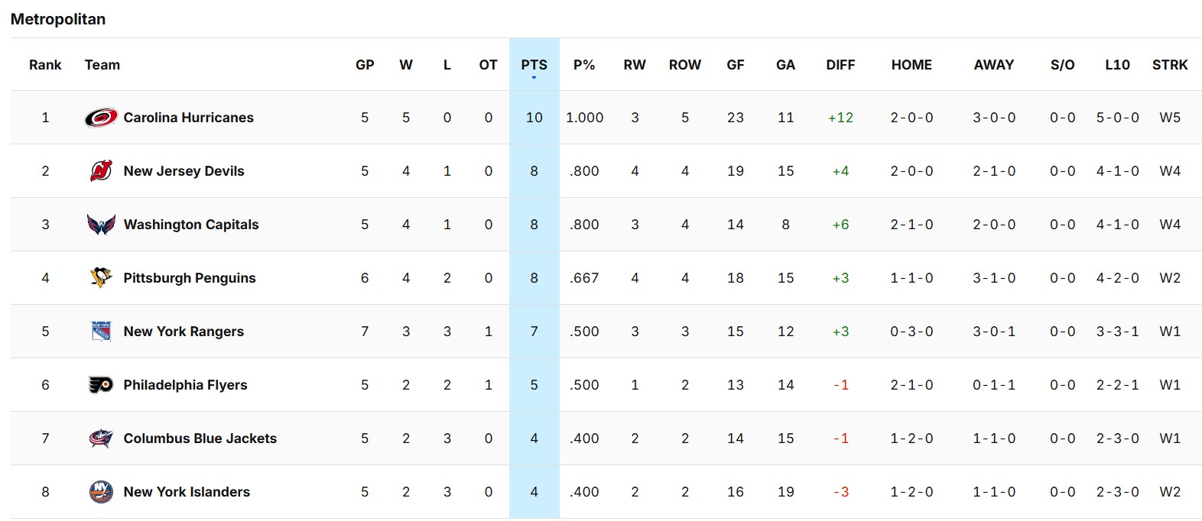The width and height of the screenshot is (1202, 521).
Task: Sort by the L10 column header
Action: click(1117, 65)
